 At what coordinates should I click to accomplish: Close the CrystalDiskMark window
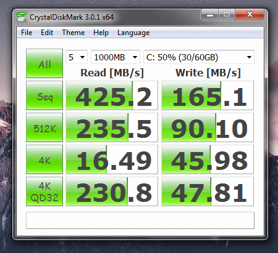(250, 15)
